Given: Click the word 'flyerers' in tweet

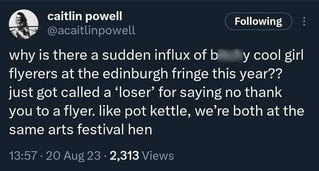Looking at the screenshot, I should coord(33,75).
